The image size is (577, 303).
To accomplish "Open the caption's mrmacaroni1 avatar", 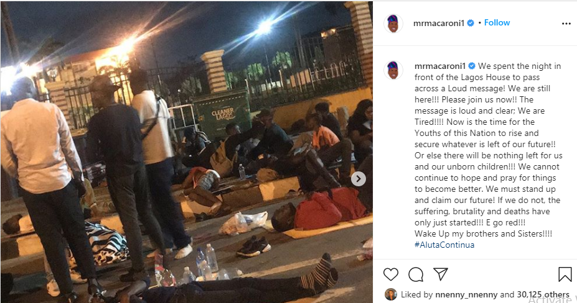I will click(393, 70).
